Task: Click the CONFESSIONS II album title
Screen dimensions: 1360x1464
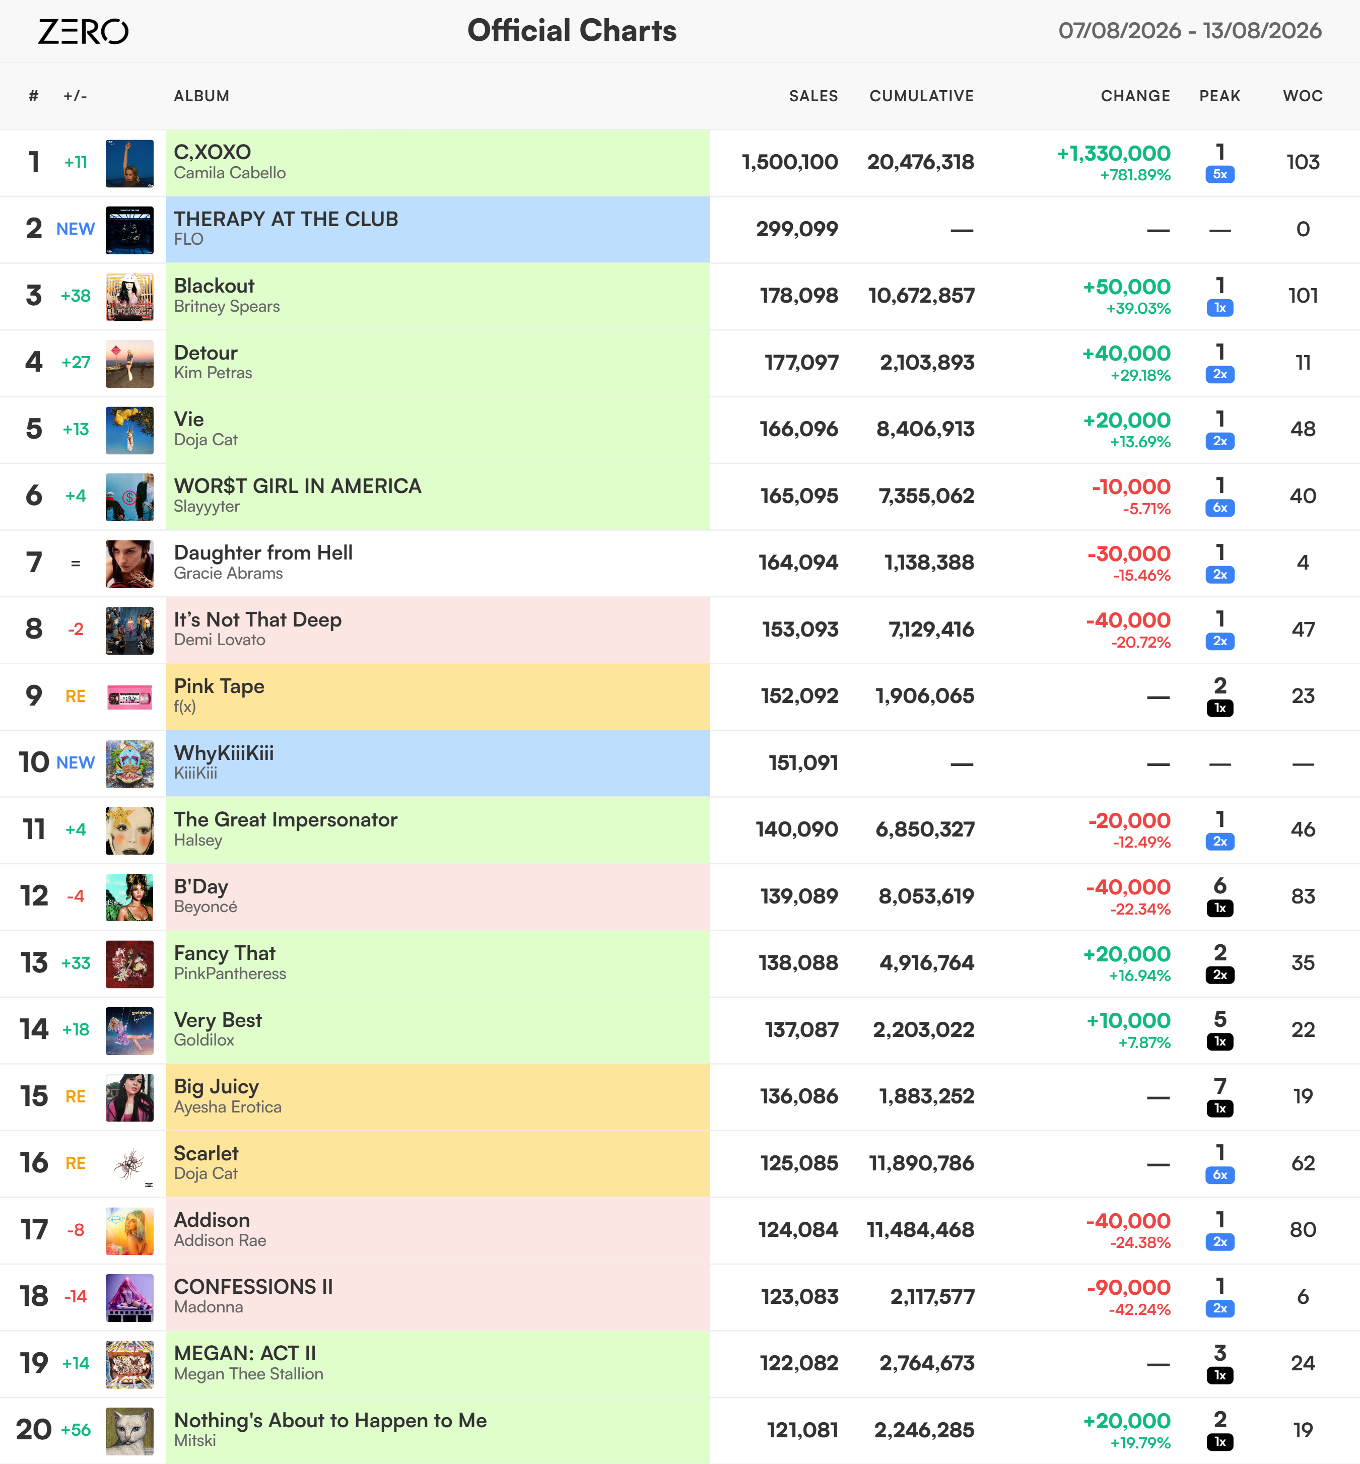Action: coord(253,1287)
